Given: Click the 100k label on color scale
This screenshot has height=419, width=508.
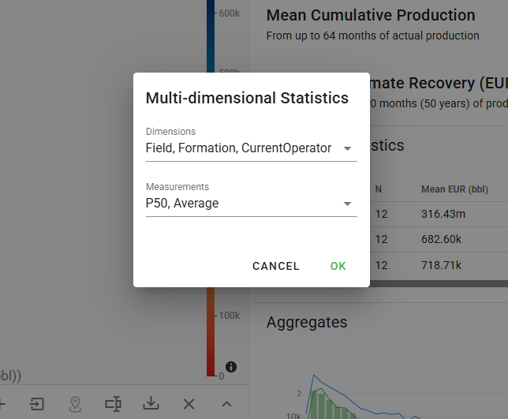Looking at the screenshot, I should [230, 316].
